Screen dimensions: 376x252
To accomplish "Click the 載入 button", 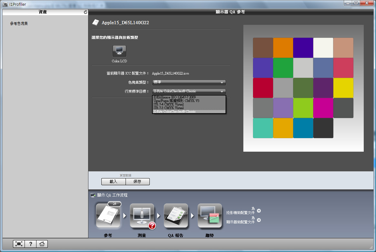I will click(113, 182).
